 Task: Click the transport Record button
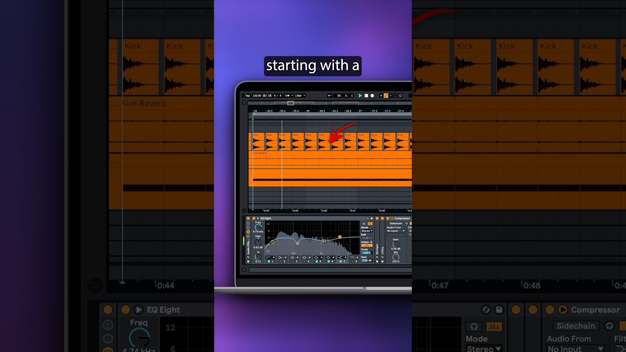372,96
